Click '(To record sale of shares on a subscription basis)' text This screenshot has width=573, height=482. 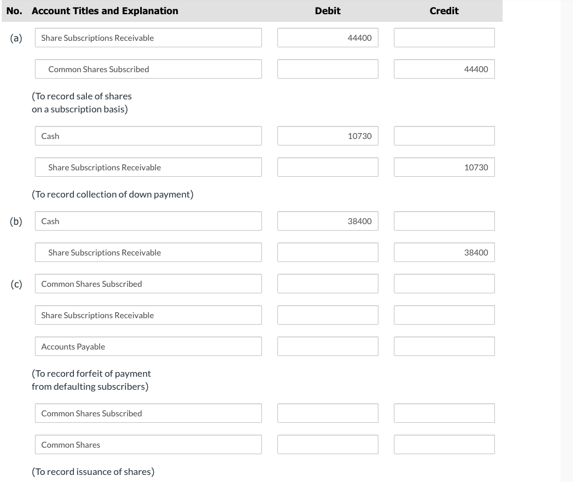pyautogui.click(x=82, y=103)
